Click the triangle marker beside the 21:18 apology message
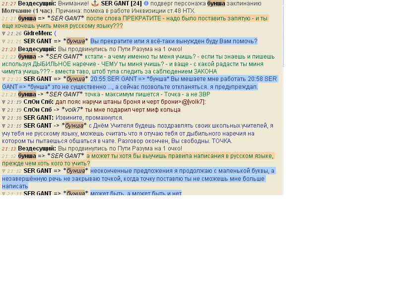Screen dimensions: 397x298 tap(3, 118)
